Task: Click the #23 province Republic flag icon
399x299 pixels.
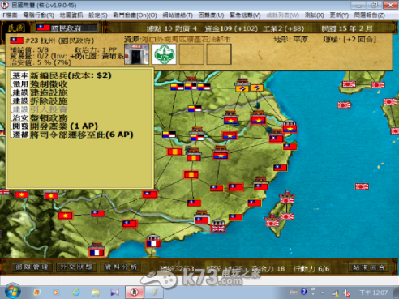Action: (x=17, y=41)
